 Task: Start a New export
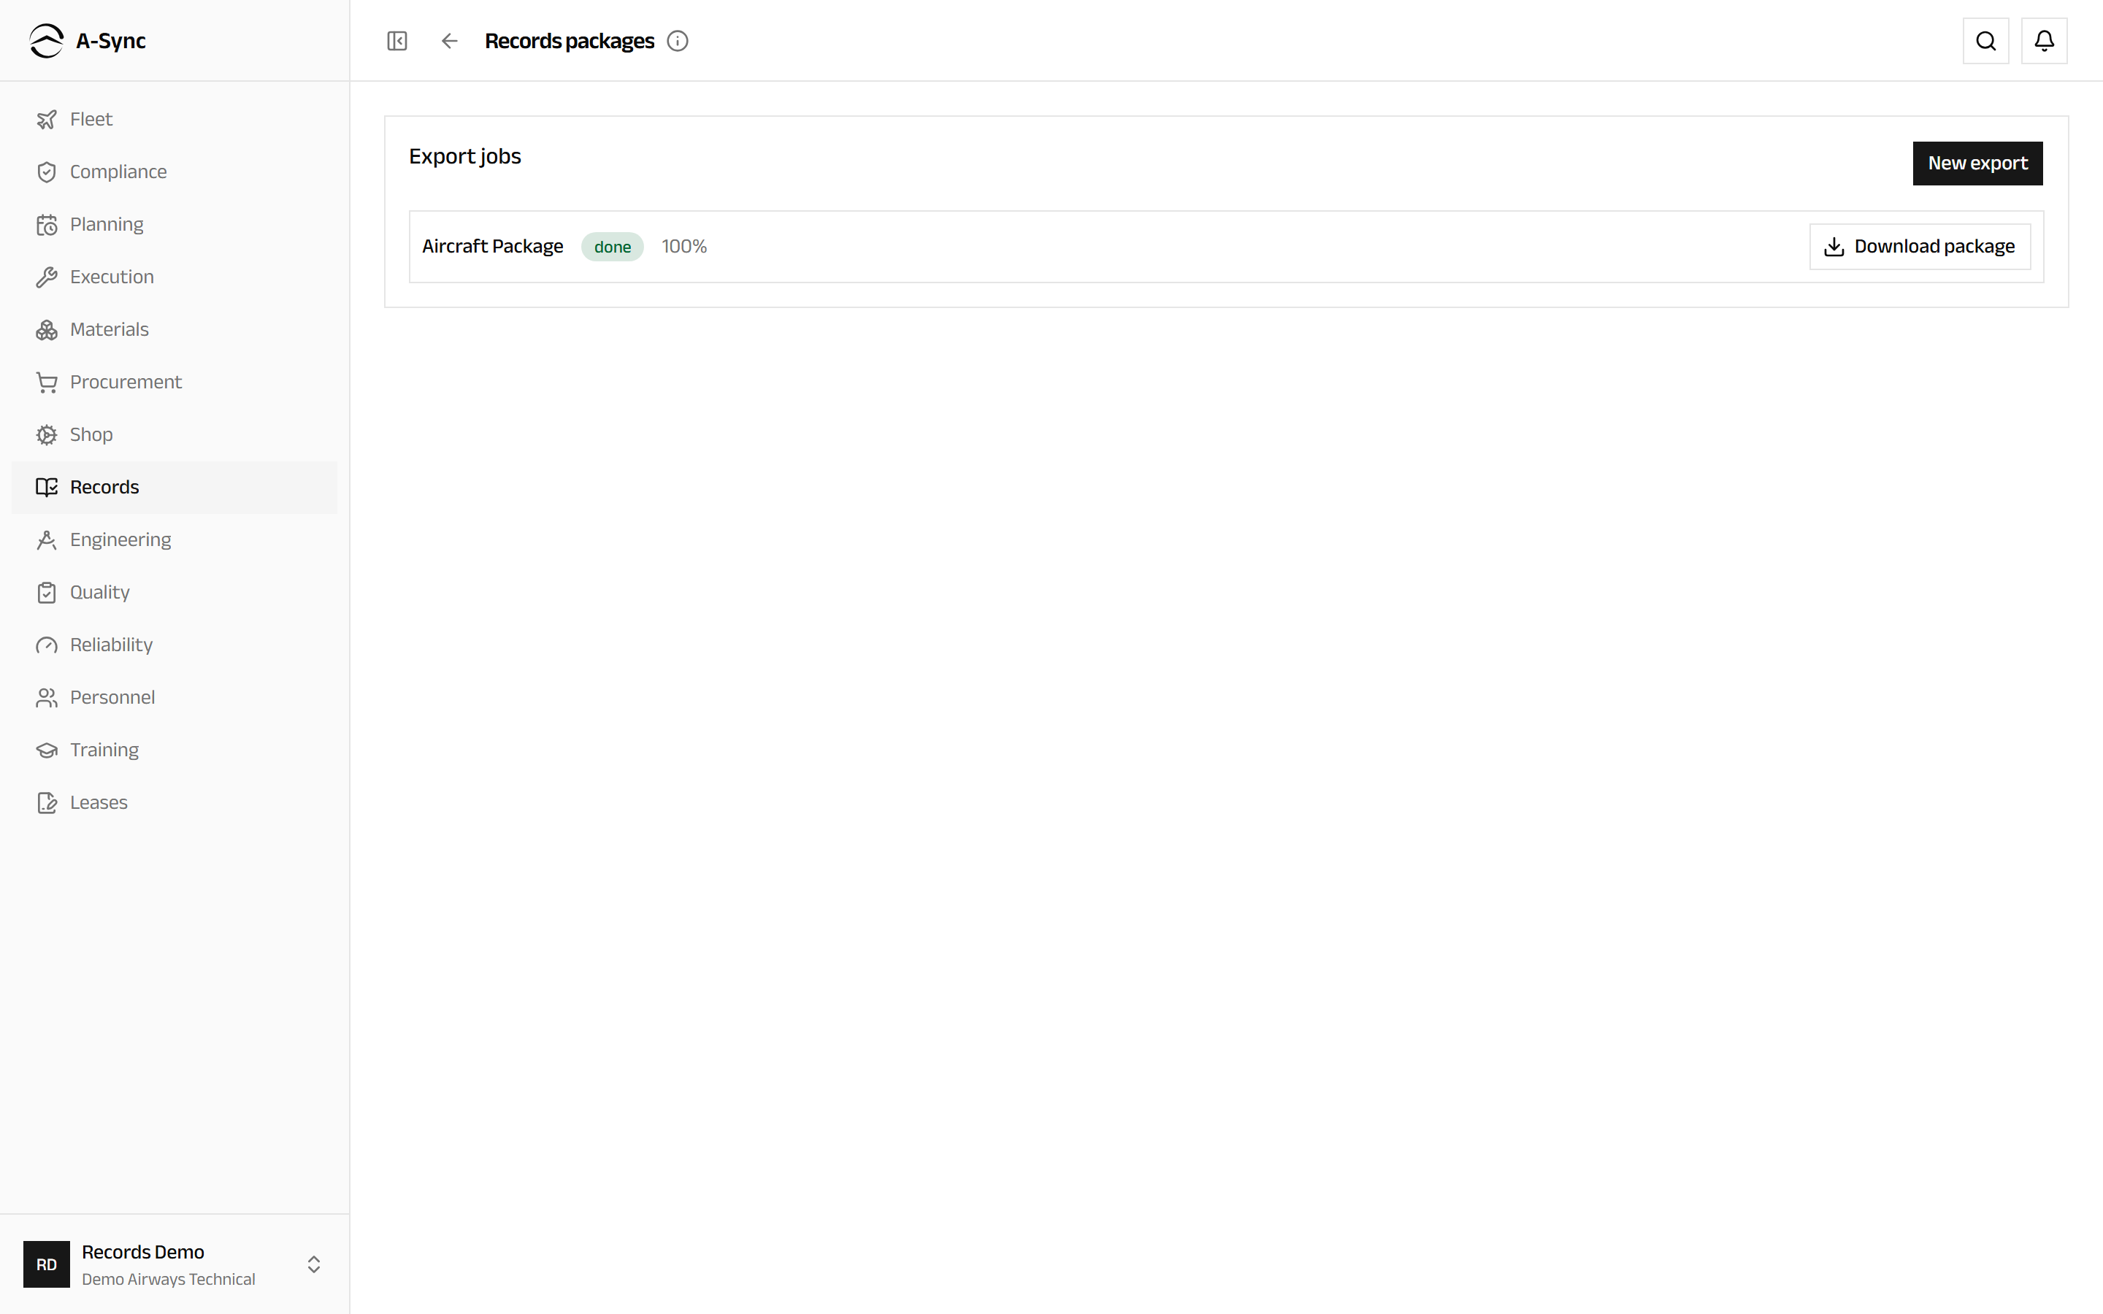1977,164
